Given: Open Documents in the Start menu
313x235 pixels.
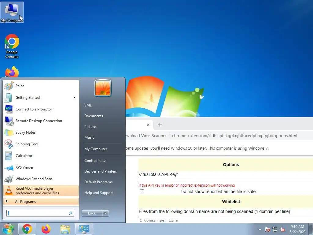Looking at the screenshot, I should [x=94, y=116].
